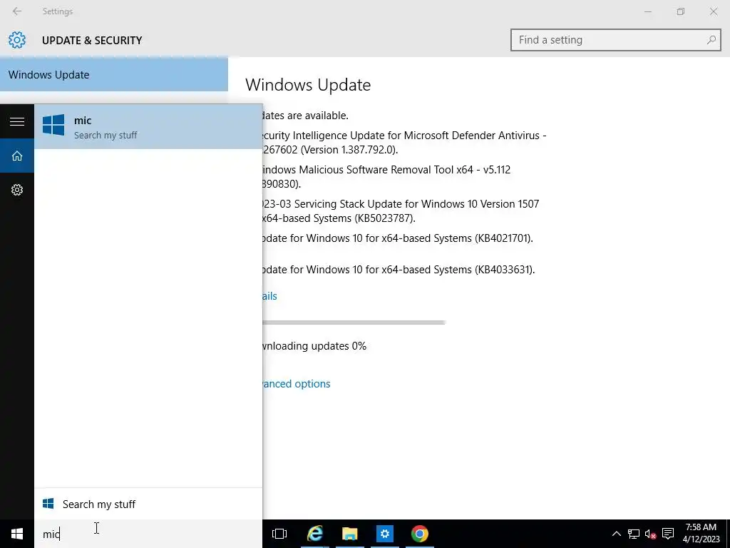The width and height of the screenshot is (730, 548).
Task: Select the Windows Update sidebar tab
Action: 114,74
